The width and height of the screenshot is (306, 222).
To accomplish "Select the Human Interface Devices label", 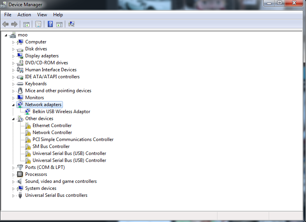I will (x=51, y=70).
